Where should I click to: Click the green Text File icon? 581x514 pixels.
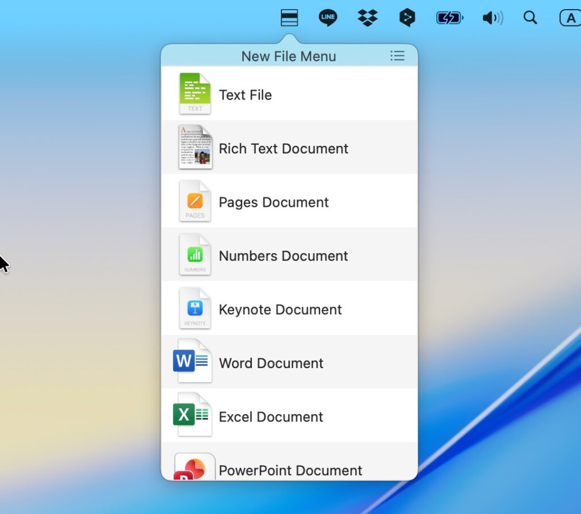pos(195,94)
